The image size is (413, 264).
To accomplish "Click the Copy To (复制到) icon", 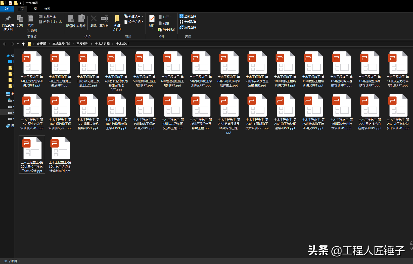I will [81, 19].
